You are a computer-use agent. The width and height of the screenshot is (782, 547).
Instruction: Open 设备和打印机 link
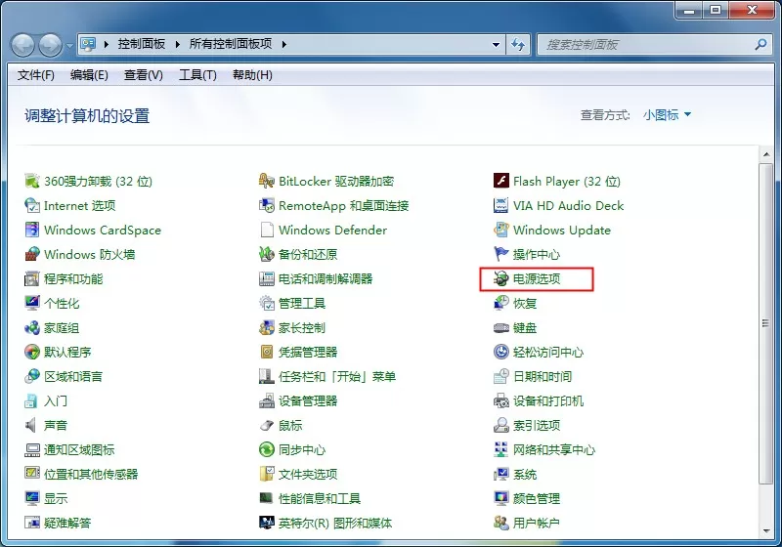[548, 400]
